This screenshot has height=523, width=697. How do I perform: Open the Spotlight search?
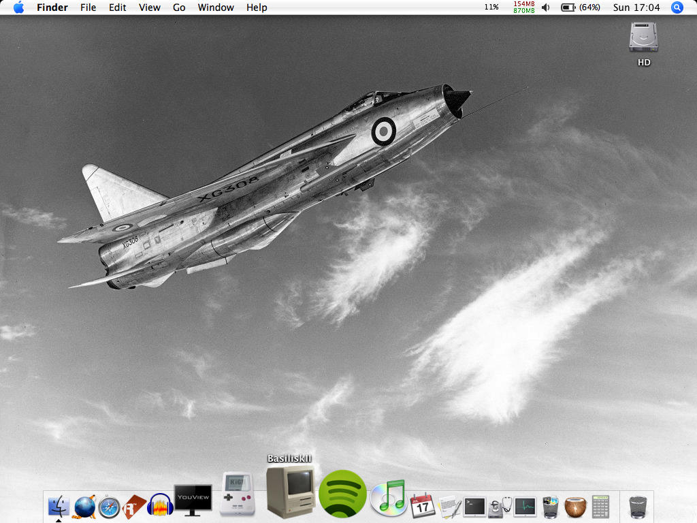[x=677, y=7]
